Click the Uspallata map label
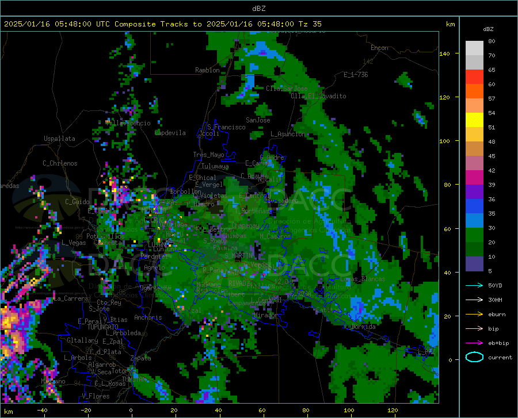The width and height of the screenshot is (518, 418). (x=59, y=139)
